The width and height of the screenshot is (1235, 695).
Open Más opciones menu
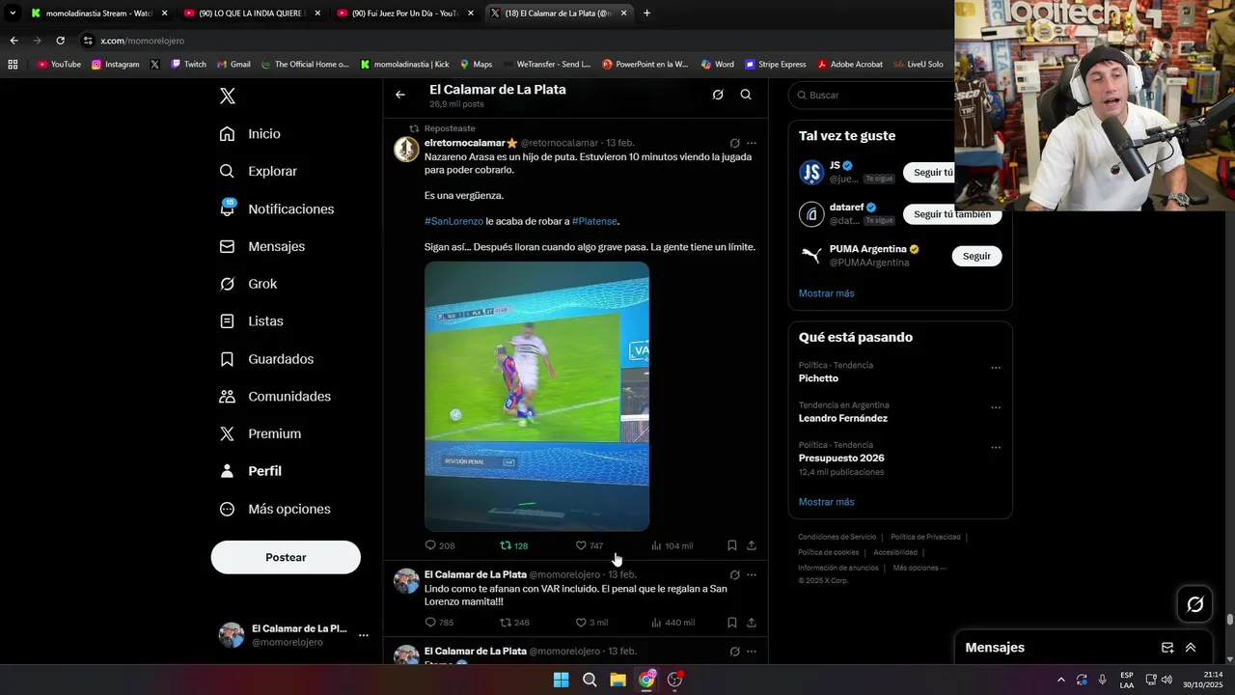tap(275, 509)
